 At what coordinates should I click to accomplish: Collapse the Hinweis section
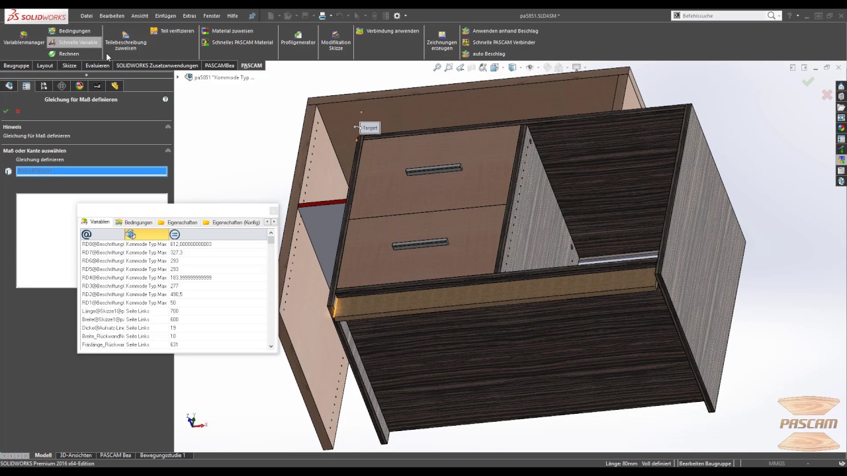(167, 126)
